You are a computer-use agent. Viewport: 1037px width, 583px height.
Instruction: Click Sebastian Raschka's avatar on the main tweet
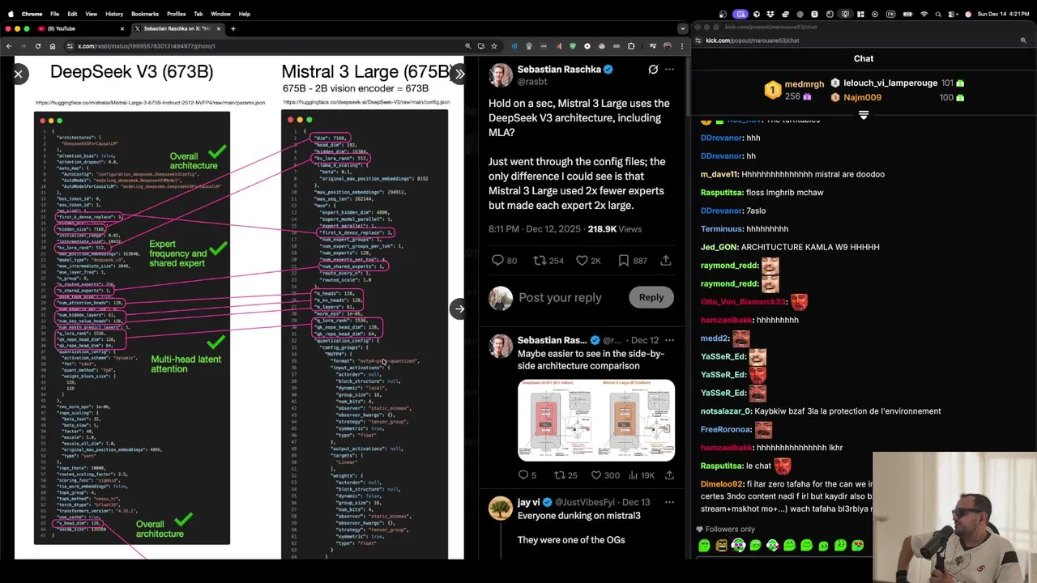[501, 75]
